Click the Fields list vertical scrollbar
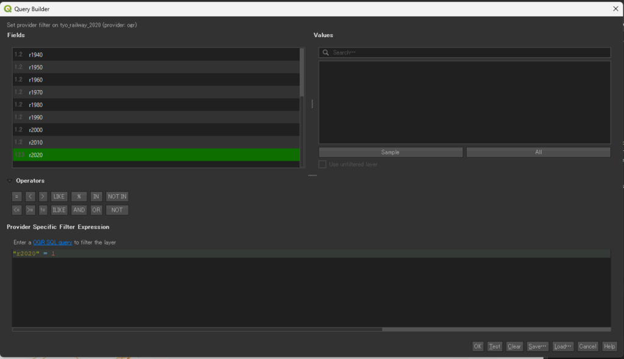 (302, 73)
